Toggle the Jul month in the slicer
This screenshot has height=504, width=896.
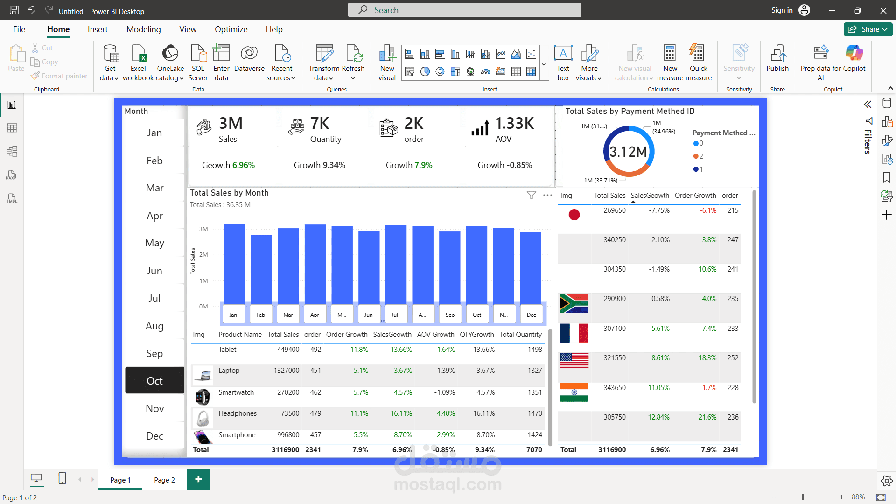coord(154,298)
